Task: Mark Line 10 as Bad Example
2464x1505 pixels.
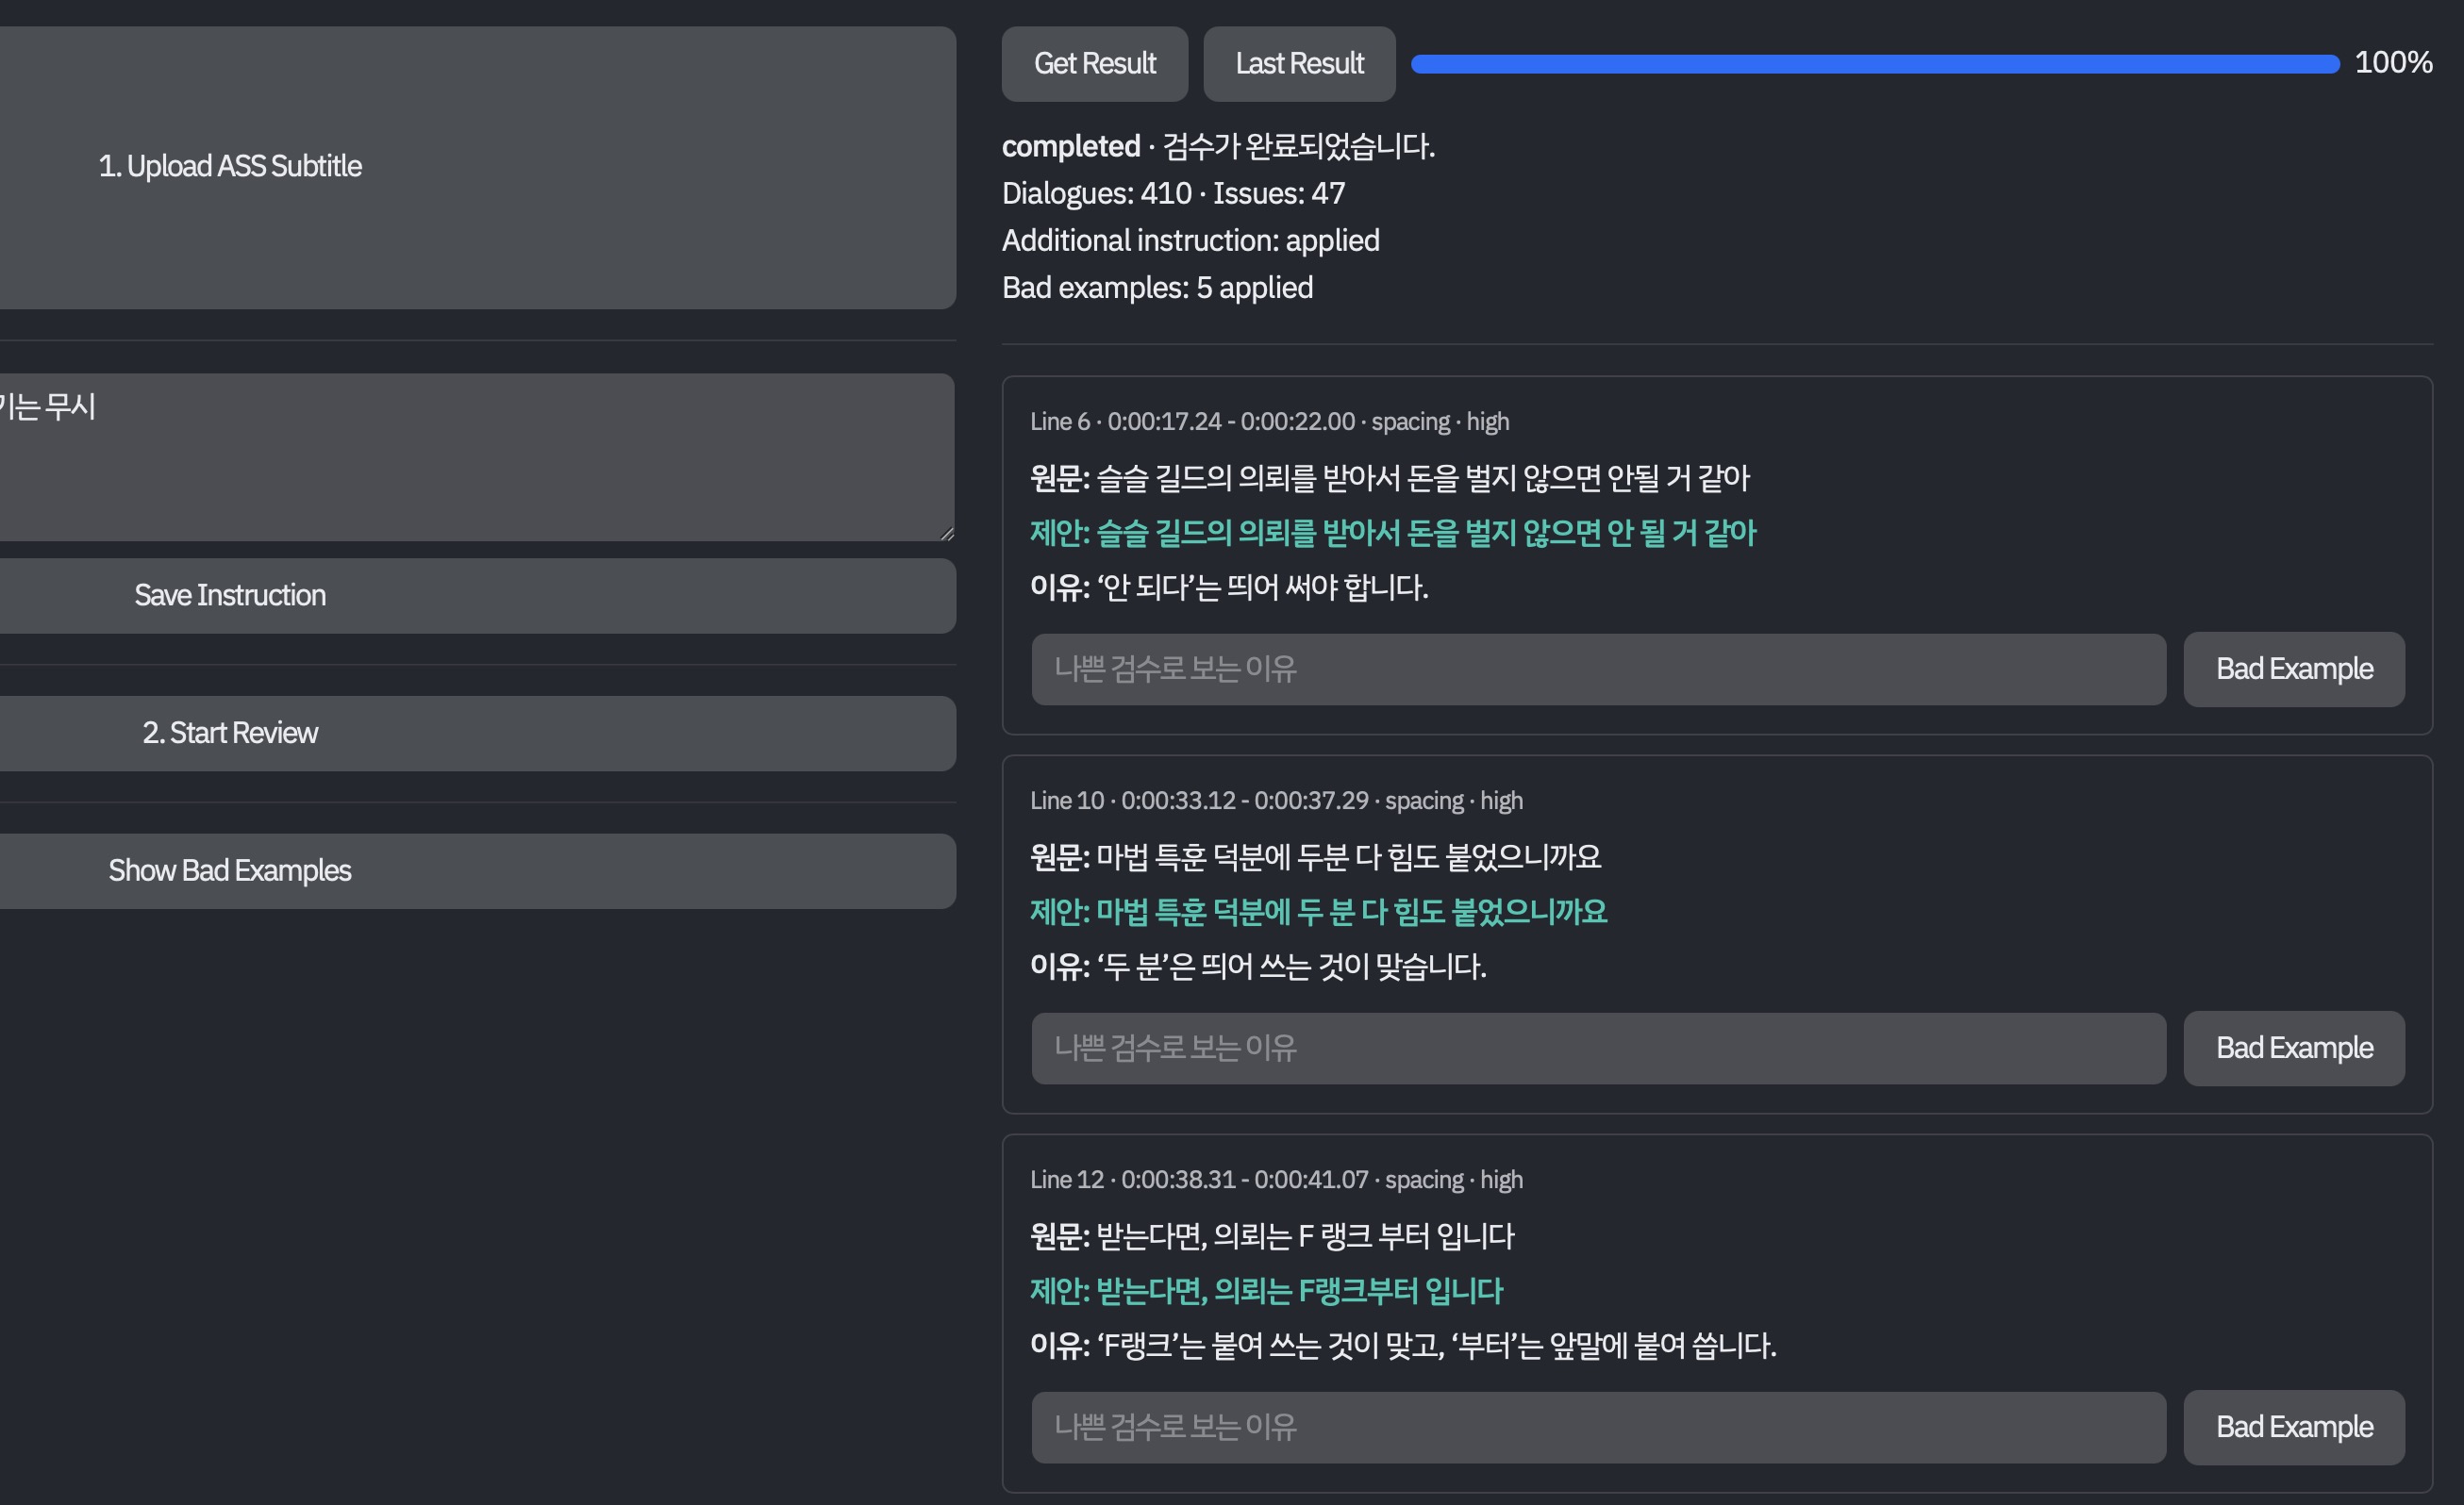Action: click(x=2293, y=1048)
